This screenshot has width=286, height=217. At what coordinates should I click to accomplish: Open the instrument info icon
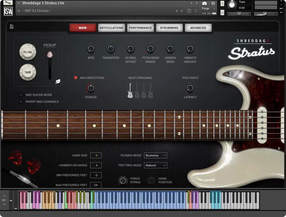click(x=213, y=3)
